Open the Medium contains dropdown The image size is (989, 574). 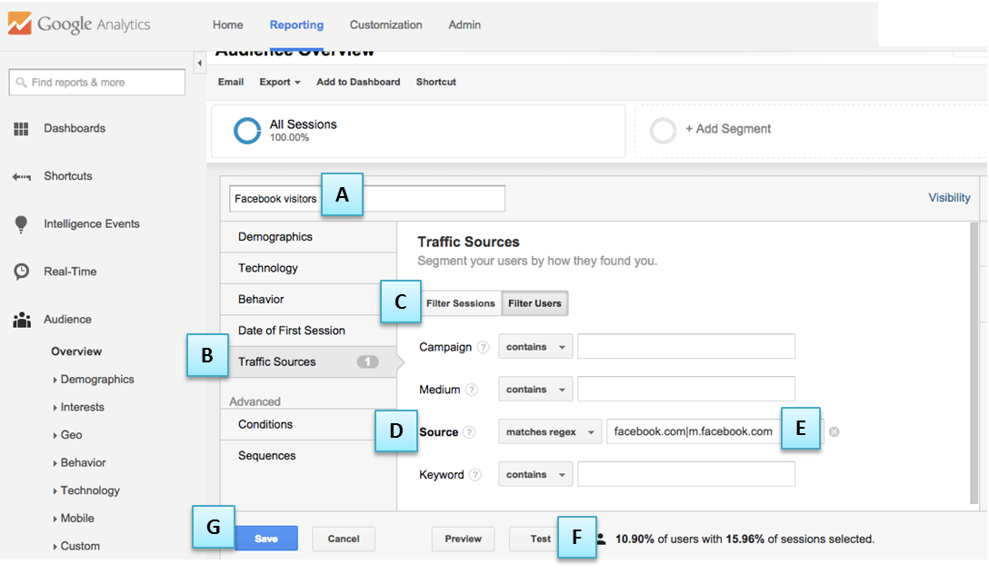point(535,390)
